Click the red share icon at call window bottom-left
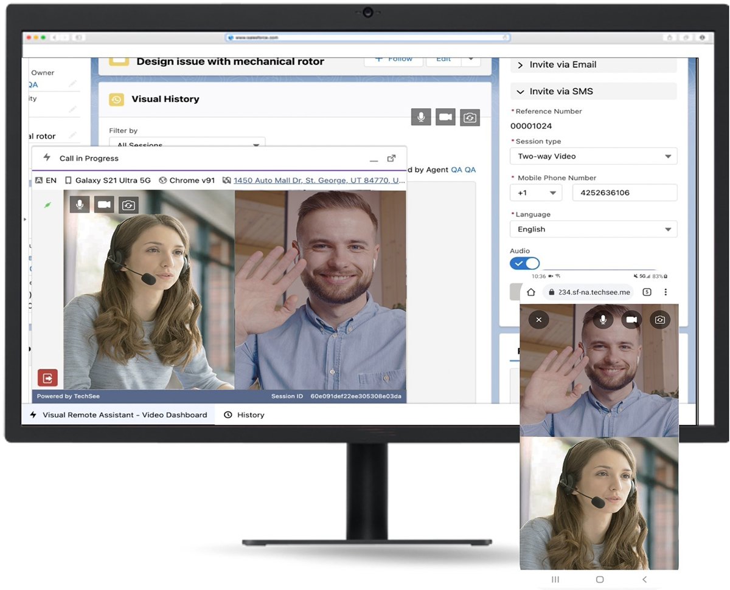The image size is (730, 590). tap(48, 377)
